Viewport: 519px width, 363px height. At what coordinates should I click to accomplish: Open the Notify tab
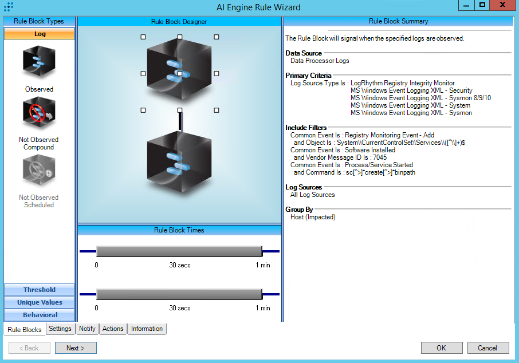(x=87, y=329)
